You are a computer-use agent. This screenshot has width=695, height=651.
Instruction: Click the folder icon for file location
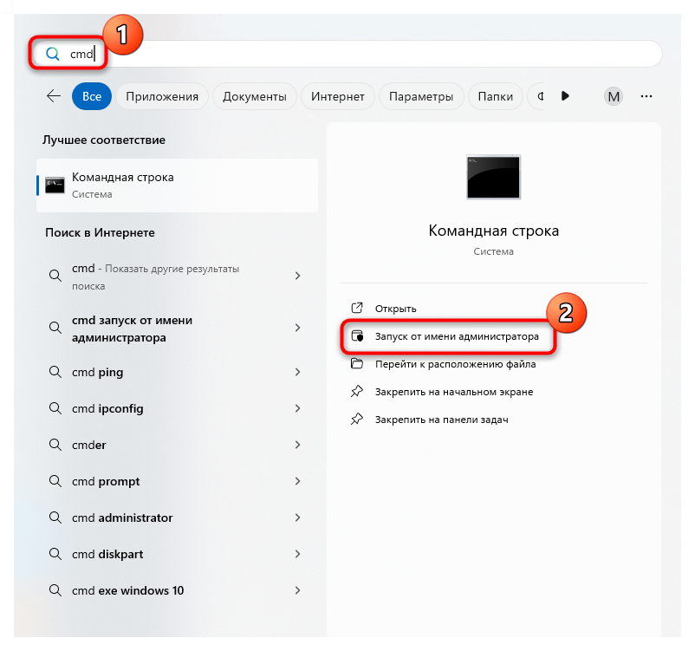tap(357, 363)
